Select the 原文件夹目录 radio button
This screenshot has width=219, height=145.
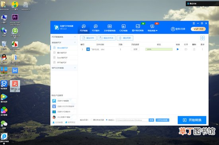click(92, 120)
